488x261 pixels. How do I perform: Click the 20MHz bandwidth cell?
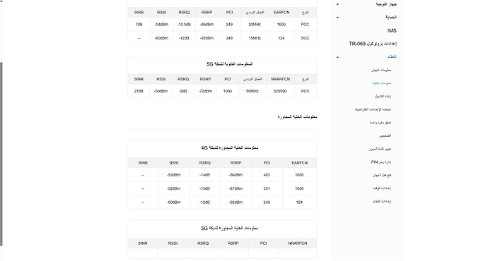(255, 25)
